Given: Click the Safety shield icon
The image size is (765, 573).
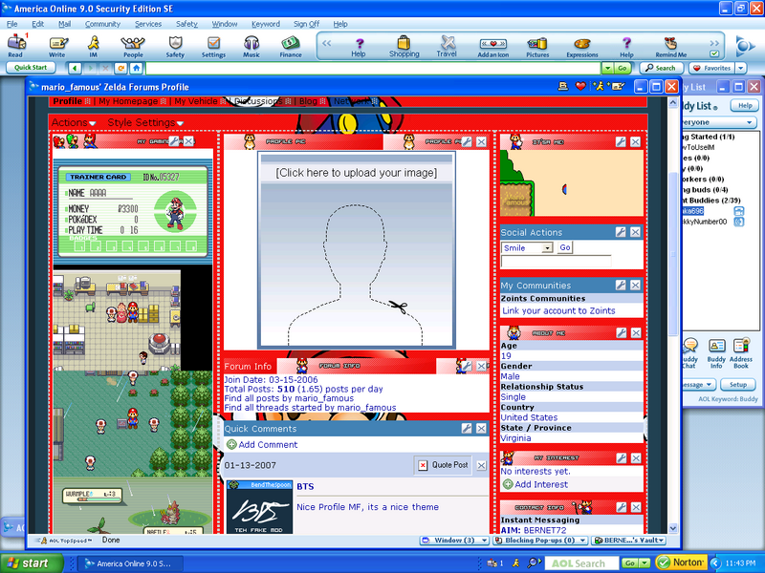Looking at the screenshot, I should tap(175, 46).
